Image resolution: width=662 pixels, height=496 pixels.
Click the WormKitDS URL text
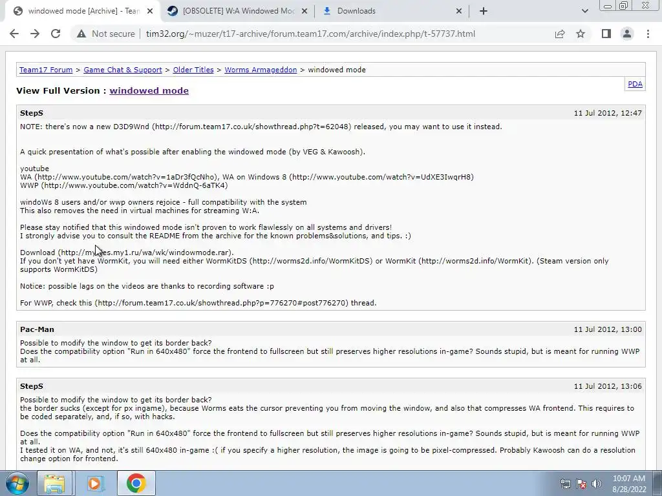coord(311,261)
